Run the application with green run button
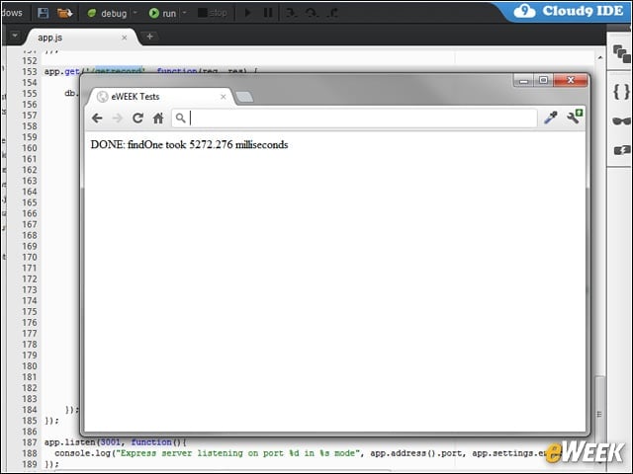Viewport: 633px width, 474px height. click(x=162, y=13)
